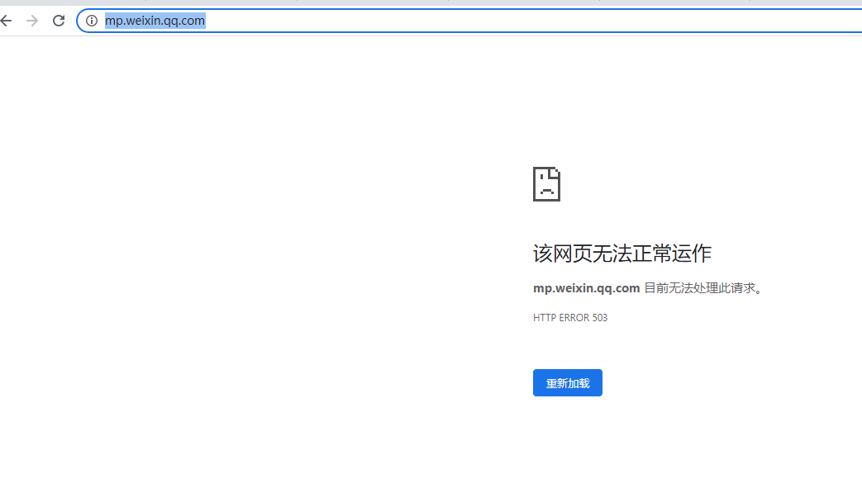Reload the page with the refresh icon
The height and width of the screenshot is (493, 862).
click(x=59, y=21)
